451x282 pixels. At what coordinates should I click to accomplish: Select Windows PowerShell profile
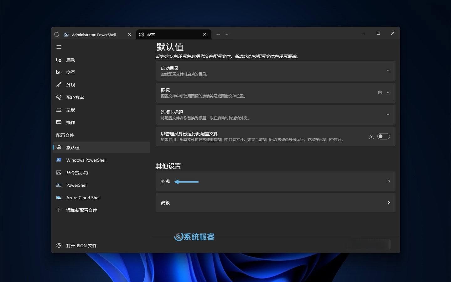point(101,160)
